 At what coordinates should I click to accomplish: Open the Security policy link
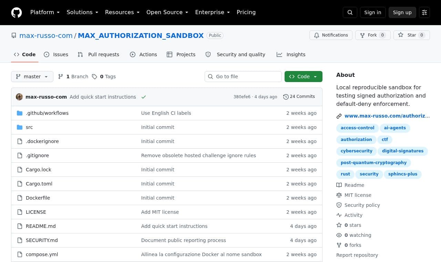[358, 205]
